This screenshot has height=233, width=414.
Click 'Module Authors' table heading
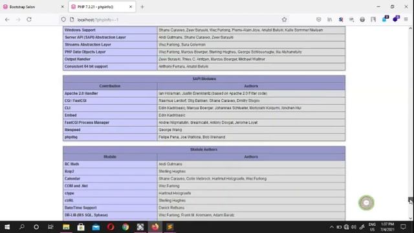pyautogui.click(x=204, y=150)
